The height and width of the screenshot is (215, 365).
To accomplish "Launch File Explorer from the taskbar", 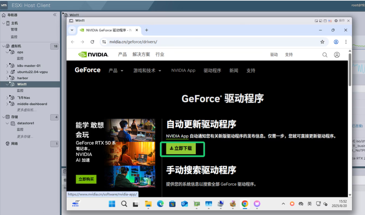I will pyautogui.click(x=148, y=204).
